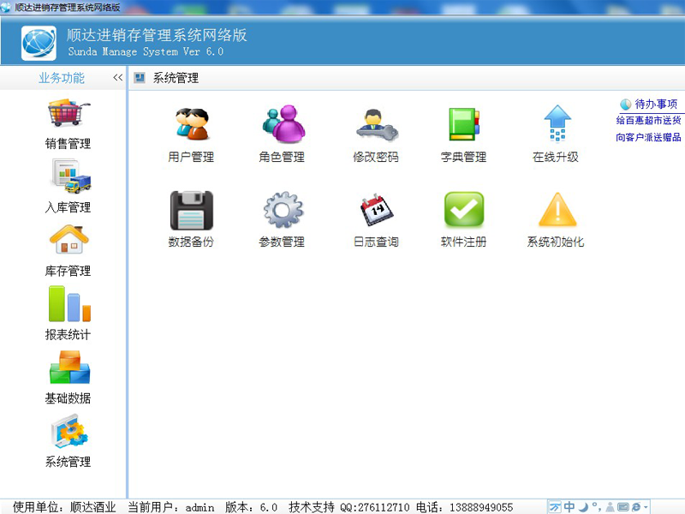The height and width of the screenshot is (514, 685).
Task: Collapse the 业务功能 sidebar panel
Action: point(118,78)
